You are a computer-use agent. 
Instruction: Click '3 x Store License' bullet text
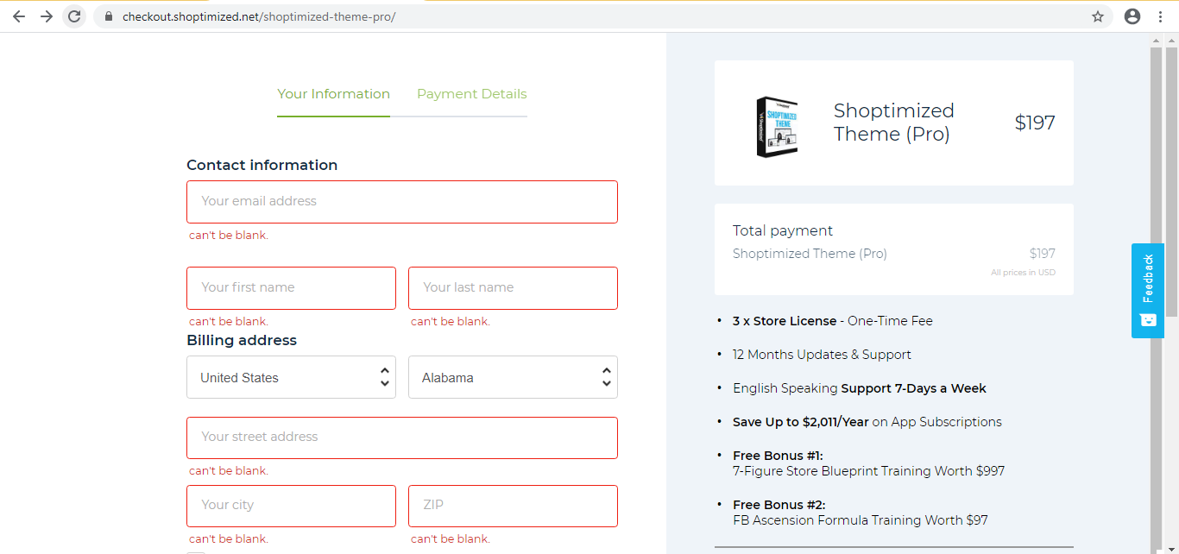coord(785,321)
